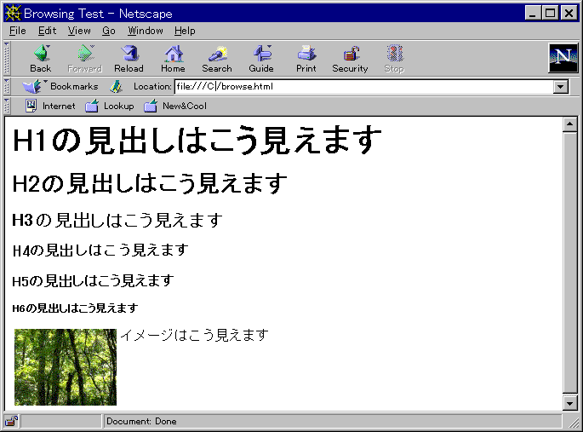Close the Netscape window
Viewport: 583px width, 432px height.
tap(569, 14)
